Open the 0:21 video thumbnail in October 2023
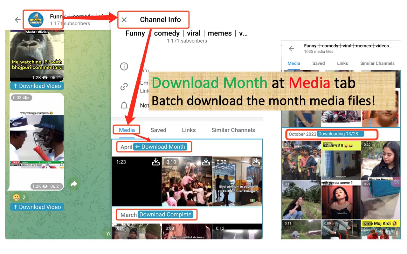The height and width of the screenshot is (254, 407). pos(381,200)
